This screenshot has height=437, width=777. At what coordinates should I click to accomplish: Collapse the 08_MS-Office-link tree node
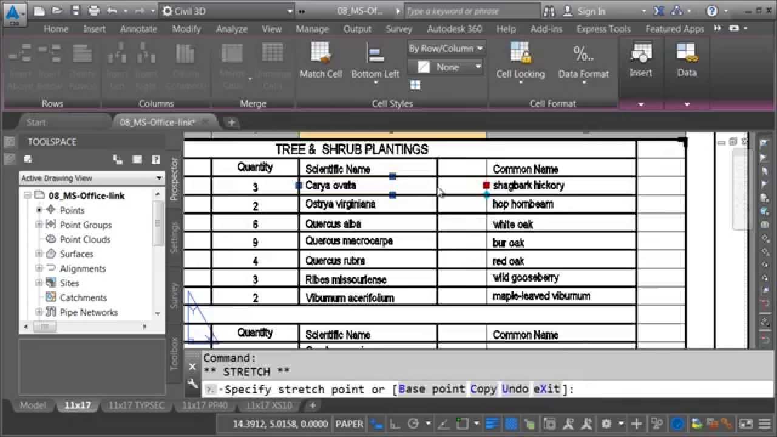pos(27,195)
